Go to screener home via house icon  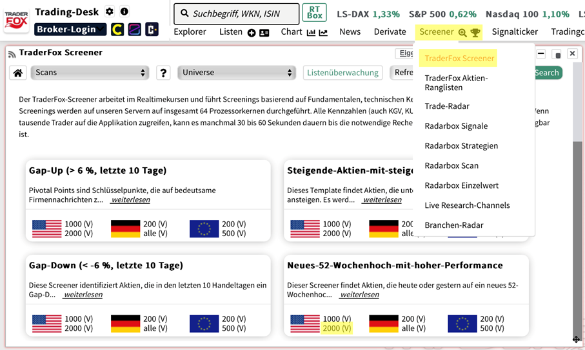pos(17,73)
